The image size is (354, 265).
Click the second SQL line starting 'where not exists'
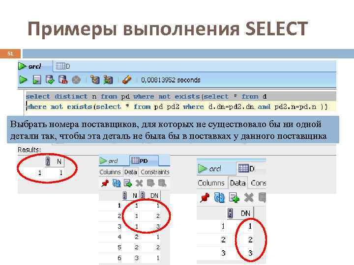click(177, 106)
